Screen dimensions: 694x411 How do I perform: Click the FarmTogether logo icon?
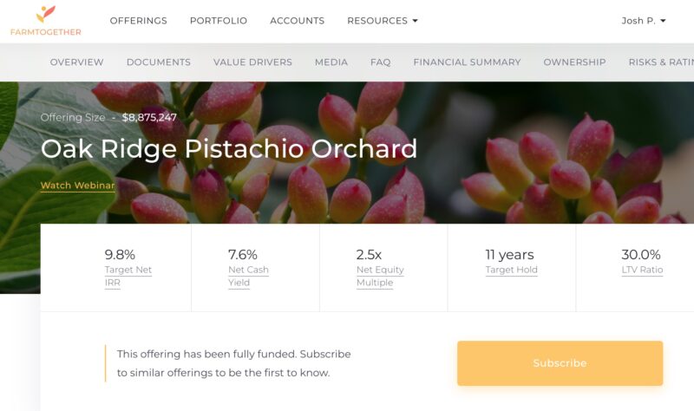pyautogui.click(x=46, y=14)
